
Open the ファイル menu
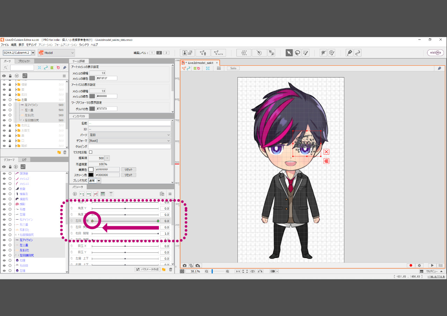5,45
